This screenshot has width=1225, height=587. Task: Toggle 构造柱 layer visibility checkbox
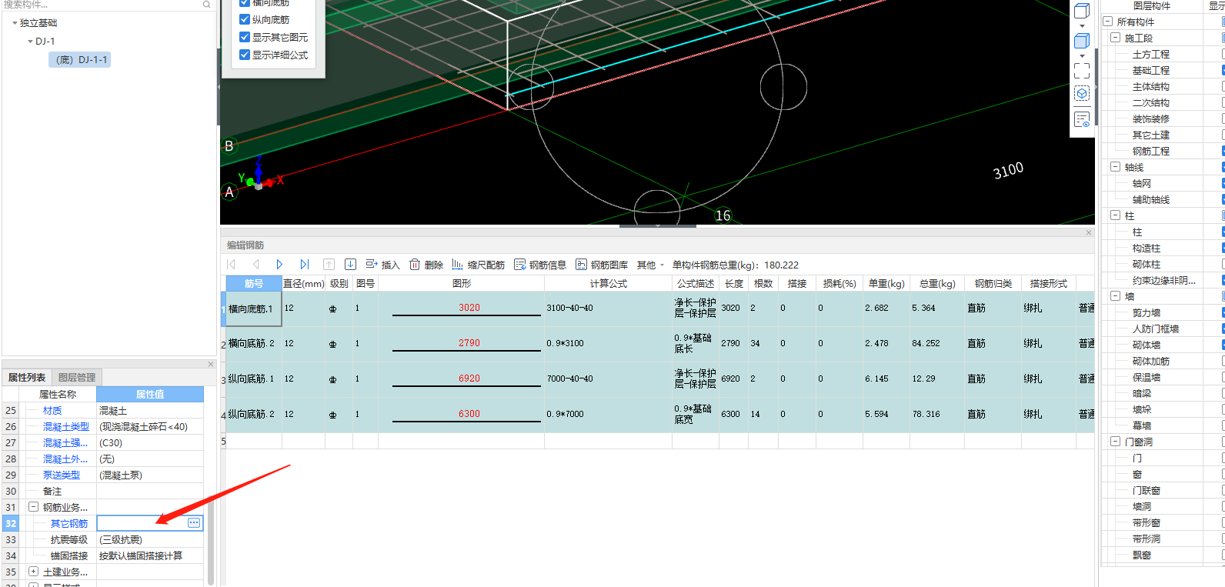coord(1223,248)
